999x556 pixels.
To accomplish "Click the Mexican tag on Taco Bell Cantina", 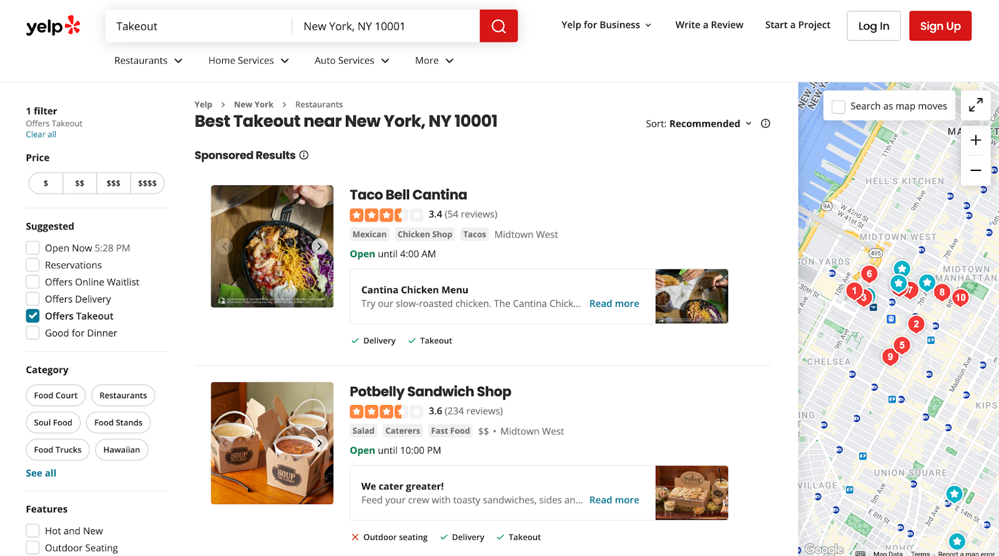I will point(370,235).
